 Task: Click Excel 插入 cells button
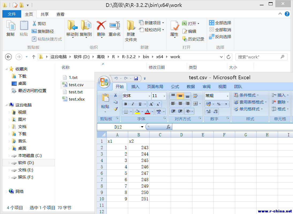[x=280, y=95]
